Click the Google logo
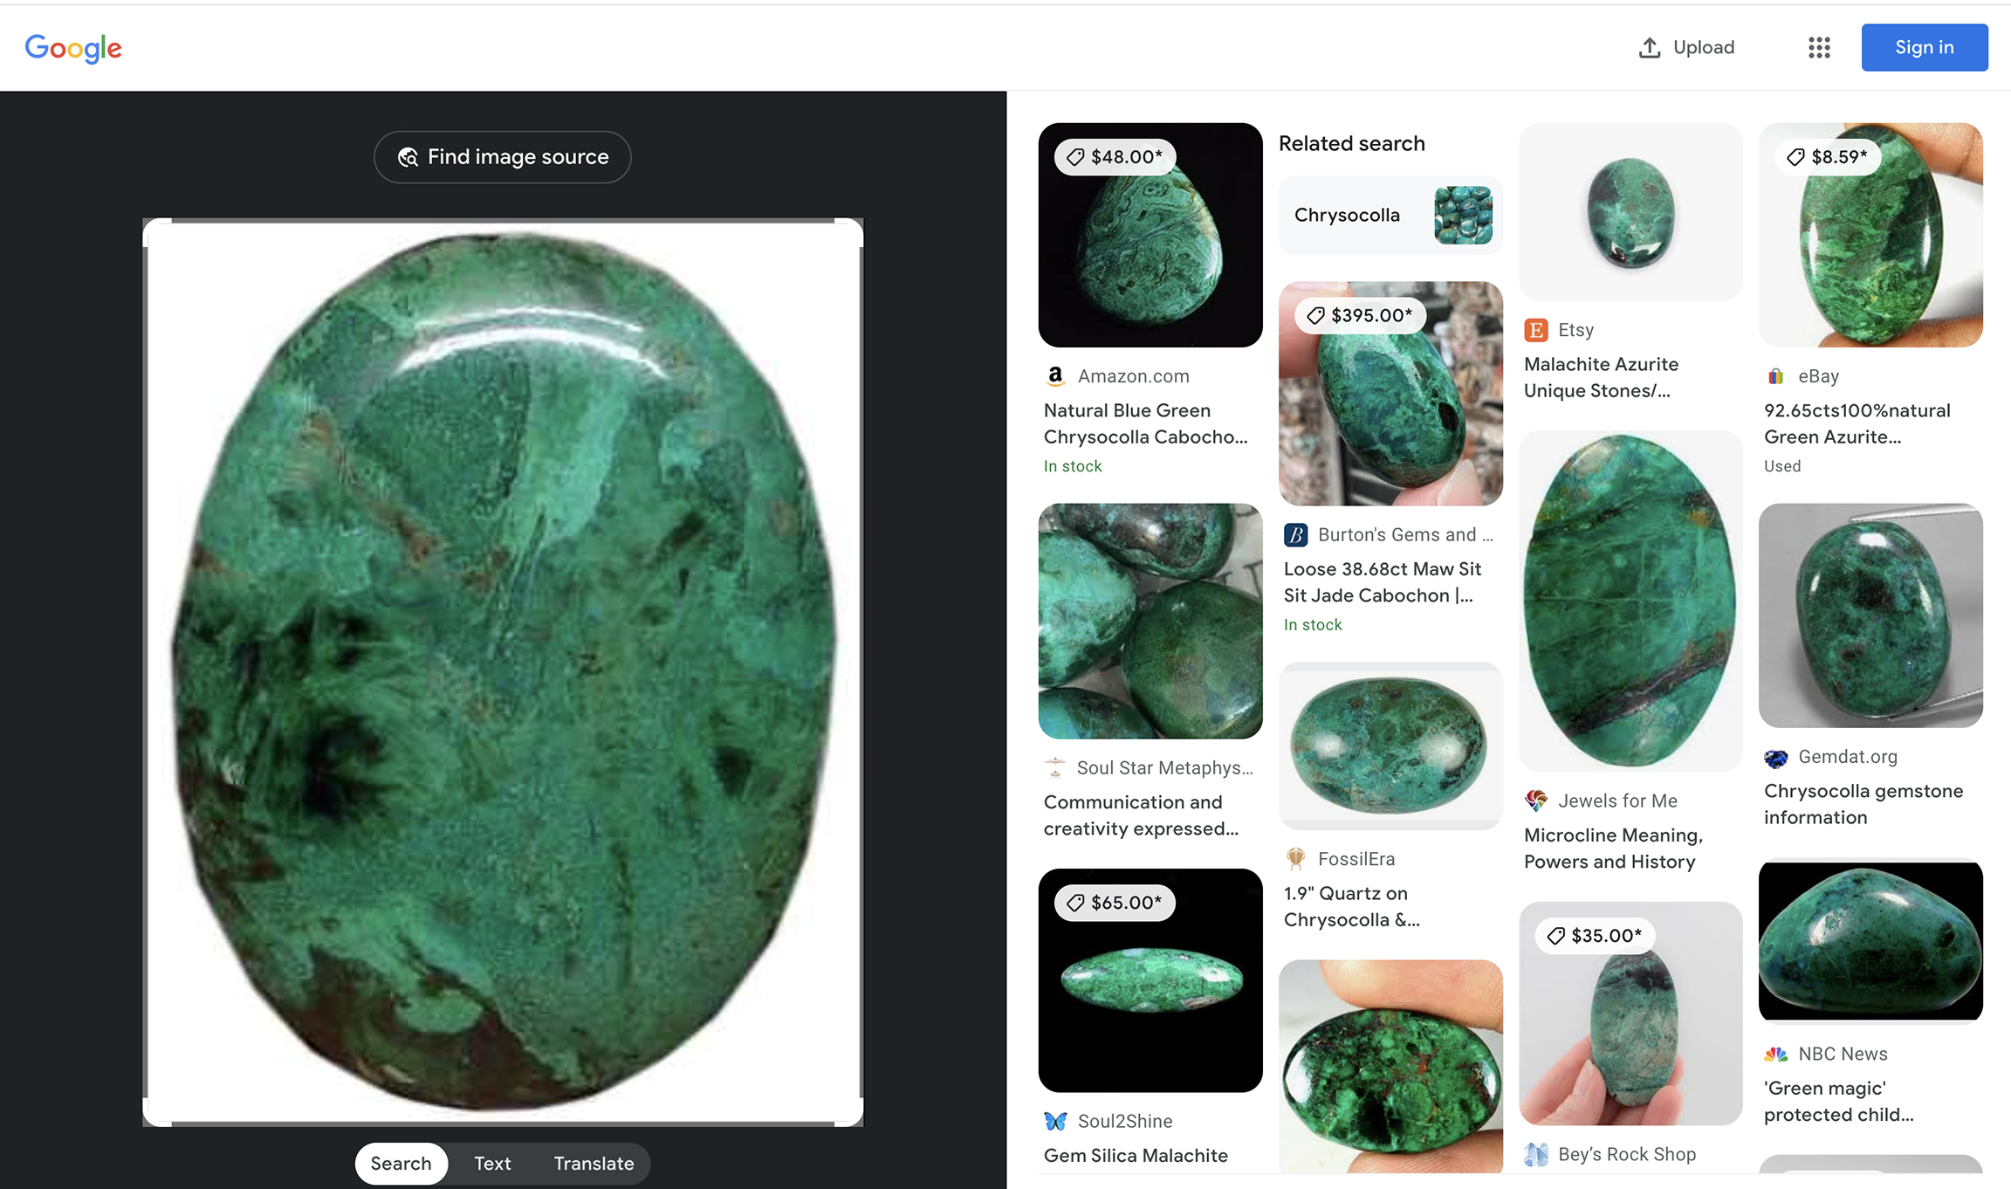Image resolution: width=2011 pixels, height=1189 pixels. [x=73, y=48]
